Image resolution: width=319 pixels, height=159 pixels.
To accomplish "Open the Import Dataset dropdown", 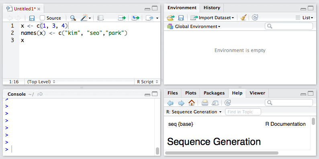I will point(212,18).
